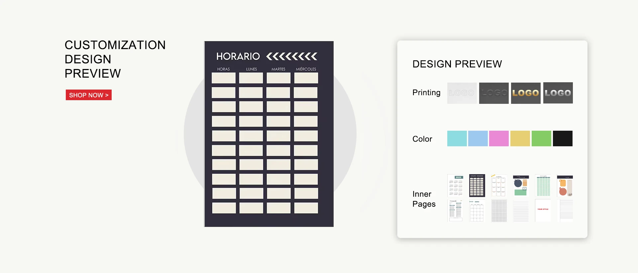Screen dimensions: 638x273
Task: Choose the green striped table inner page
Action: coord(543,186)
